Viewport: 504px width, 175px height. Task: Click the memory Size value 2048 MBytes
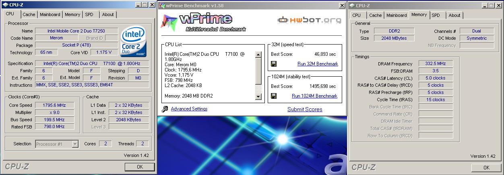tap(394, 38)
